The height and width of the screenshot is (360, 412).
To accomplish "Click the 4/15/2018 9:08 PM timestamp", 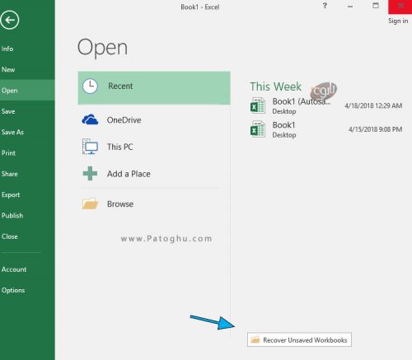I will coord(375,129).
